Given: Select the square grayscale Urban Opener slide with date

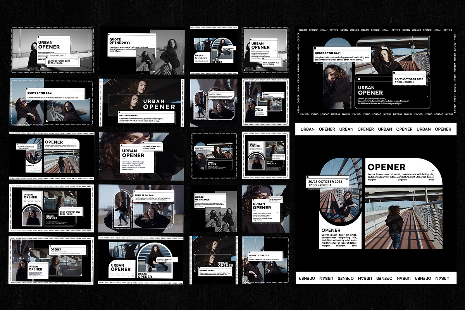Looking at the screenshot, I should tap(265, 49).
